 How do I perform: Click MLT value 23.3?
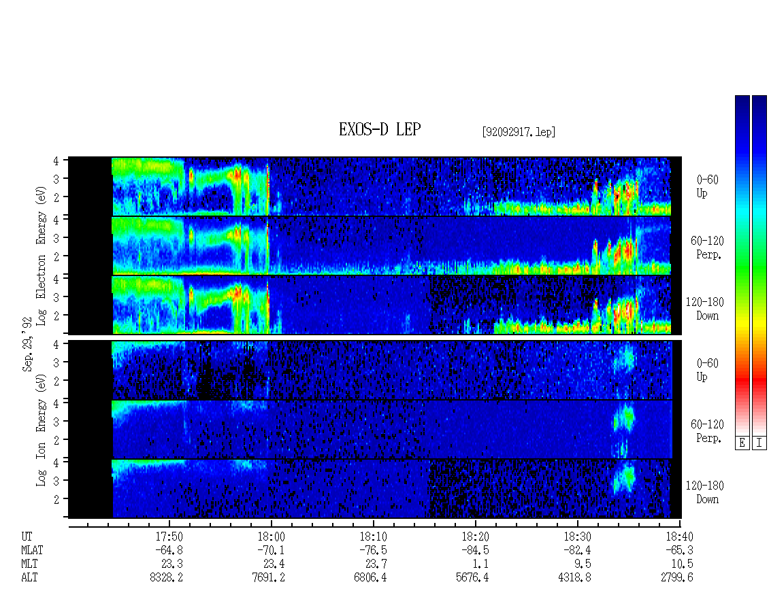coord(172,564)
